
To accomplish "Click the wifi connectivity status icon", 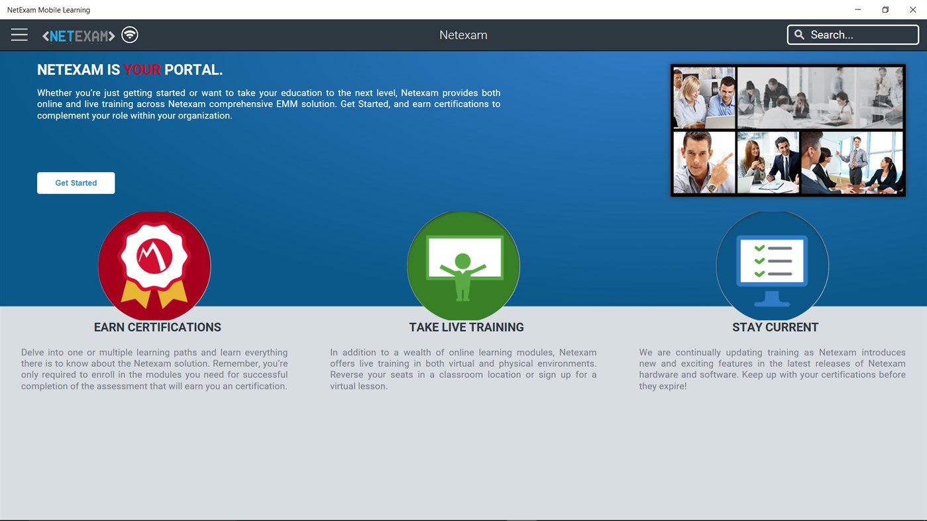I will coord(129,34).
